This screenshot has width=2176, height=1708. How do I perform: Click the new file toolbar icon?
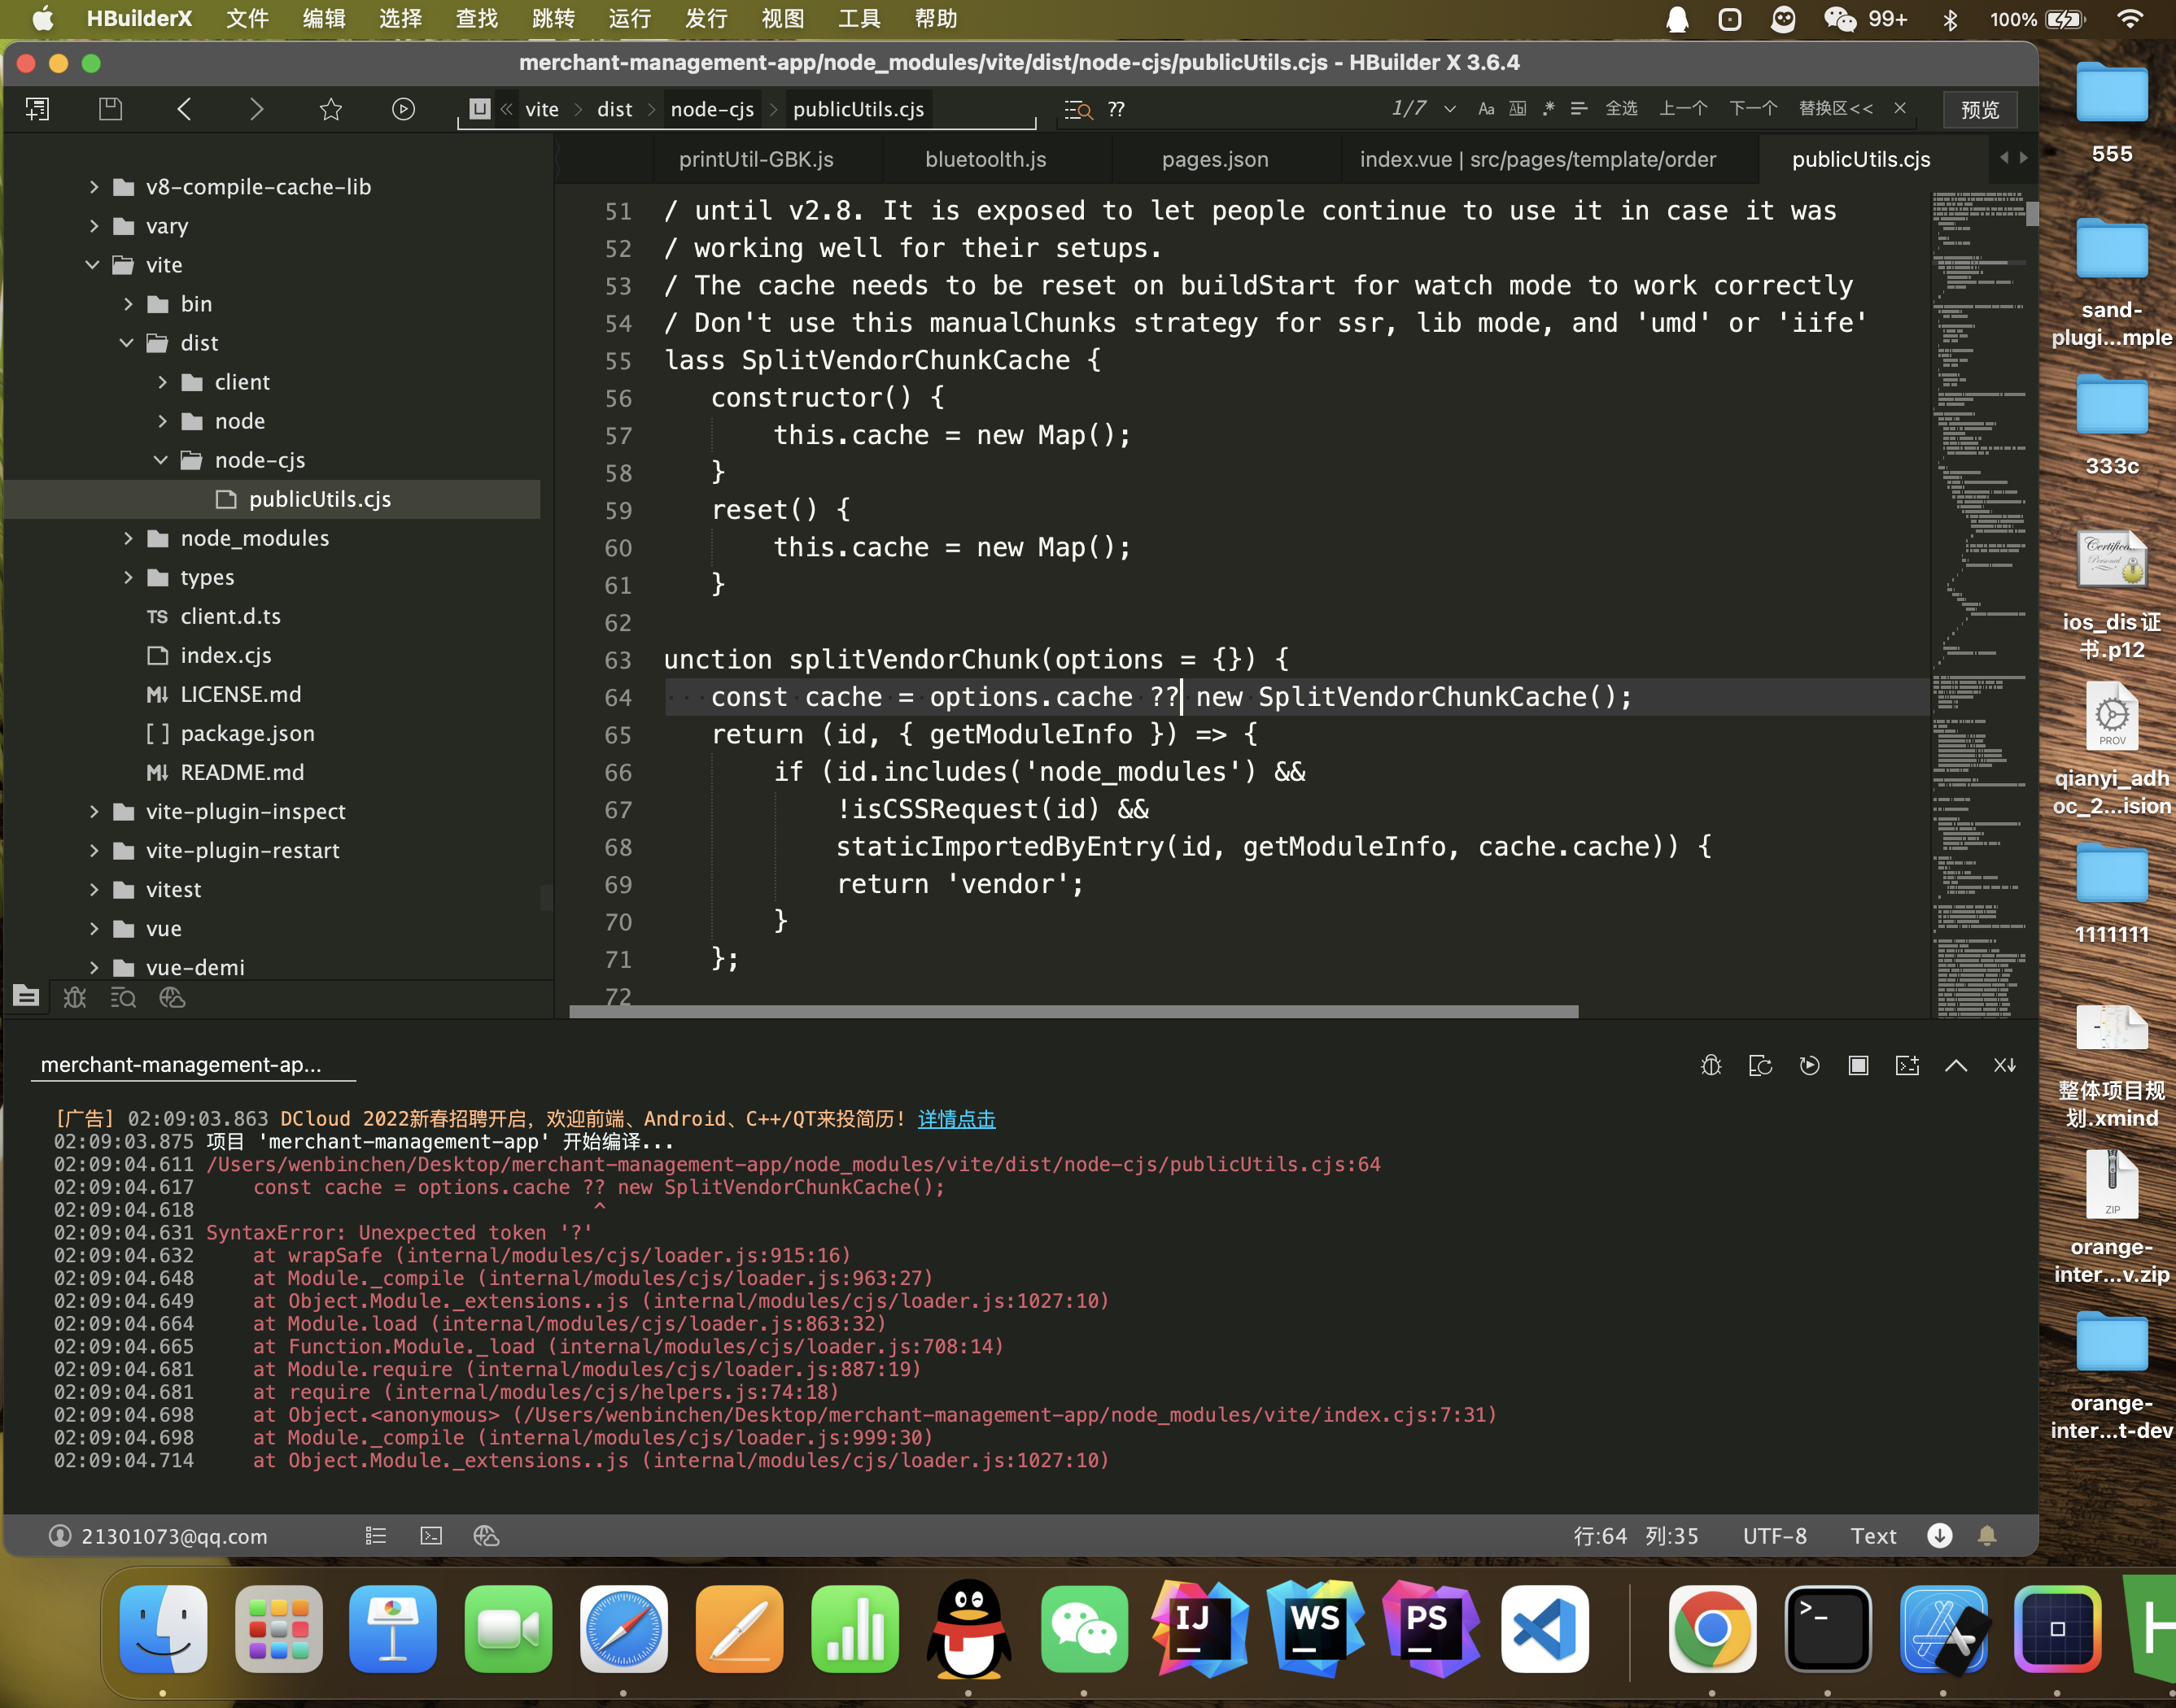coord(37,109)
